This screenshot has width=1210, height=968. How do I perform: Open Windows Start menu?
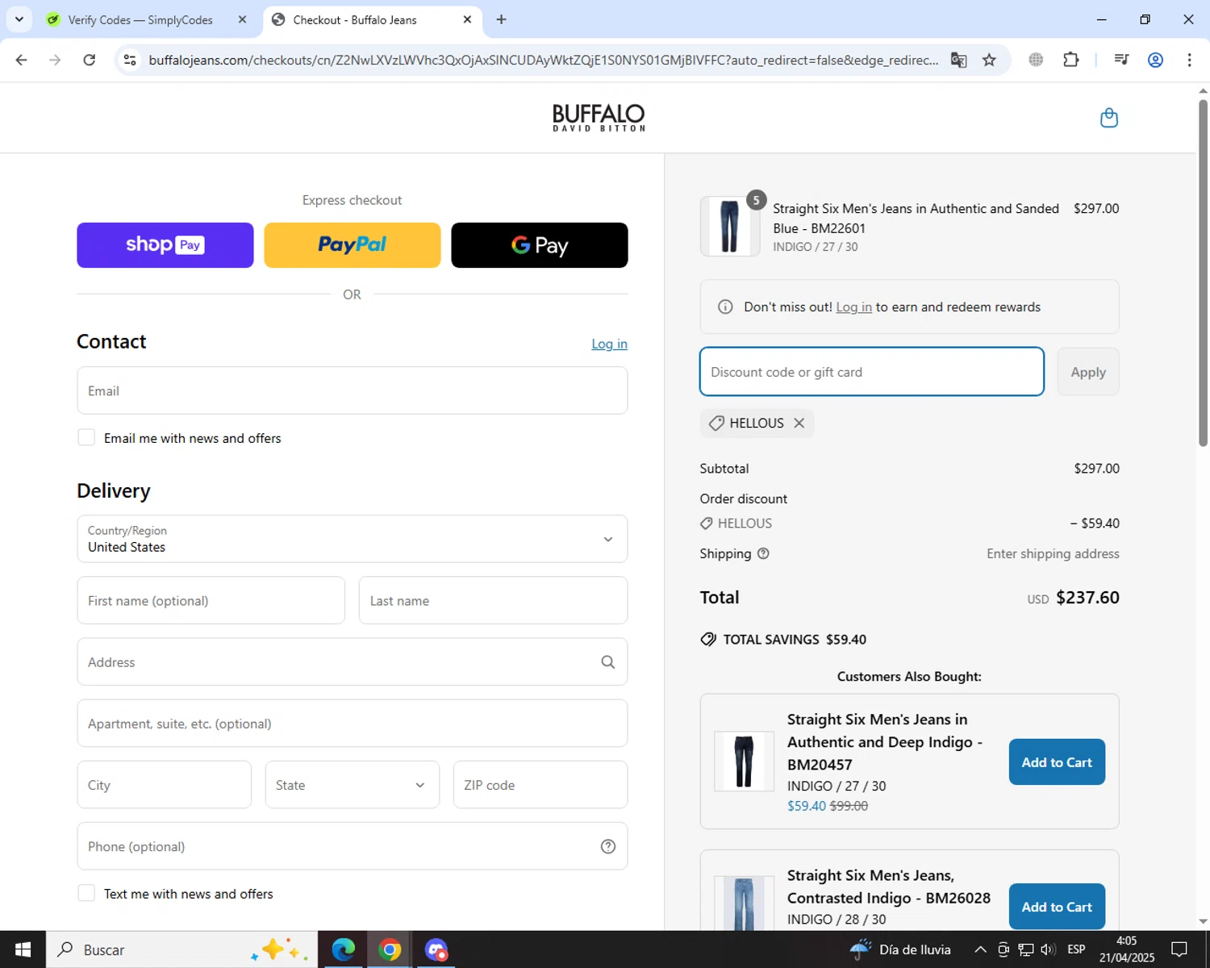pyautogui.click(x=23, y=949)
